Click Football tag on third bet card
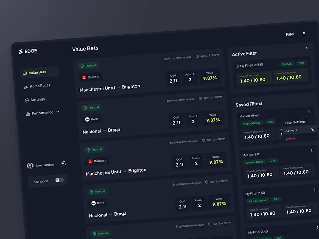 coord(94,150)
